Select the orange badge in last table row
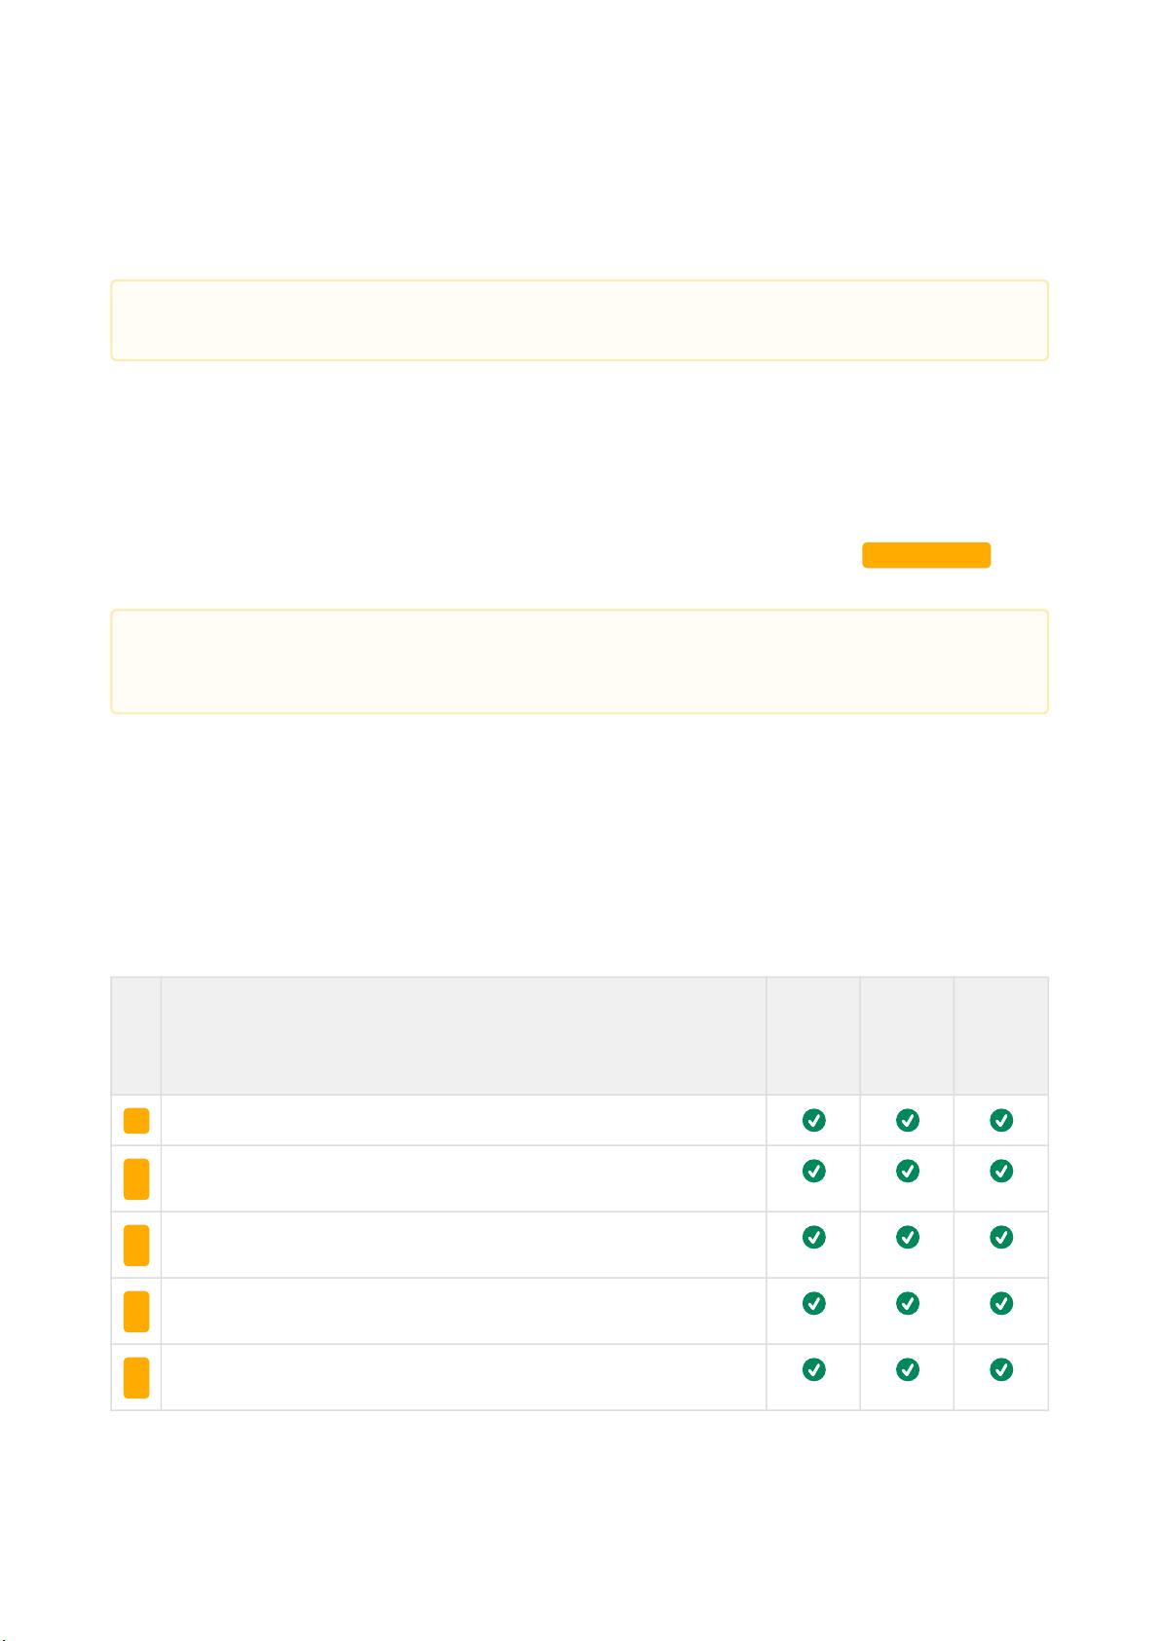 136,1377
